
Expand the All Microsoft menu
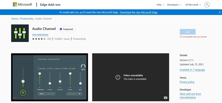193,5
